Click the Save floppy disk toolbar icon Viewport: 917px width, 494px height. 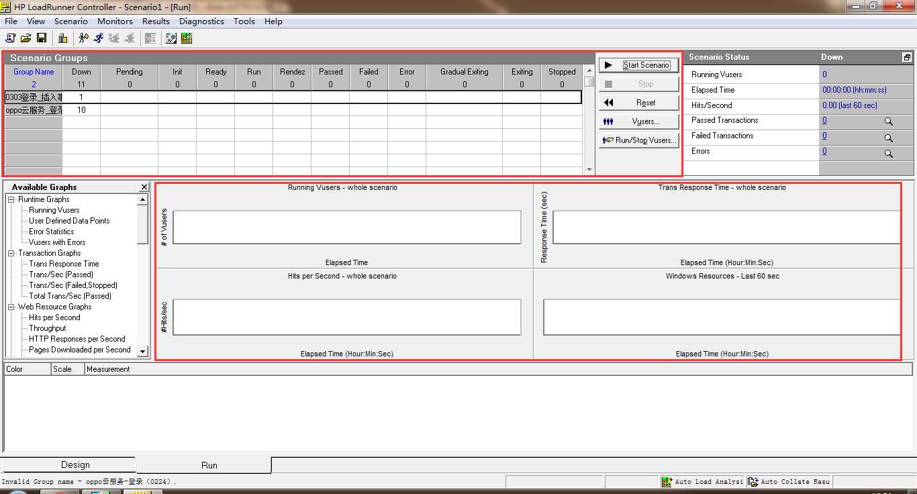(42, 38)
